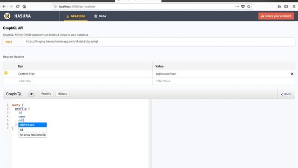The image size is (298, 168).
Task: Open site information icon in address bar
Action: pyautogui.click(x=55, y=7)
